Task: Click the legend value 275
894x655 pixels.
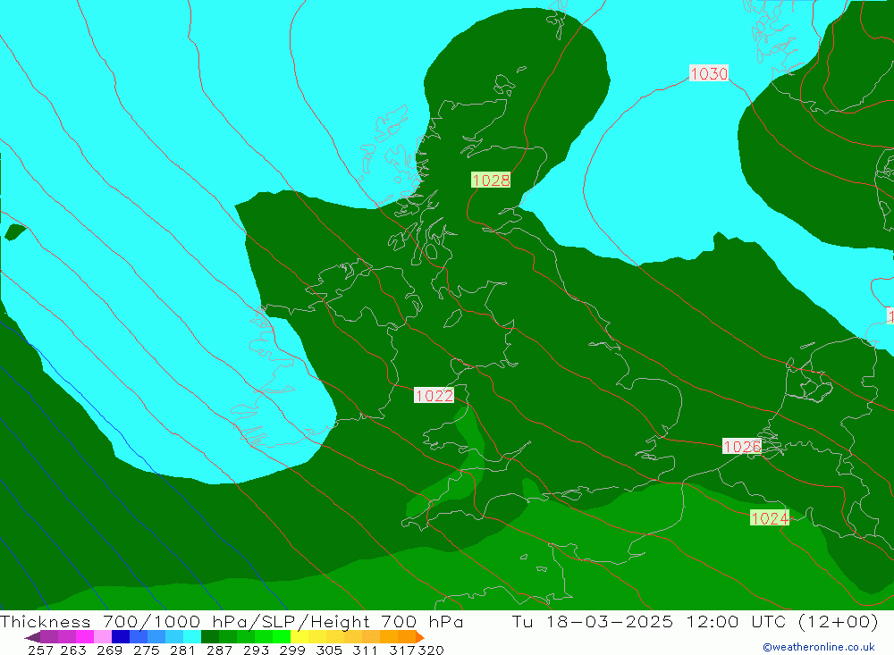Action: (x=147, y=650)
